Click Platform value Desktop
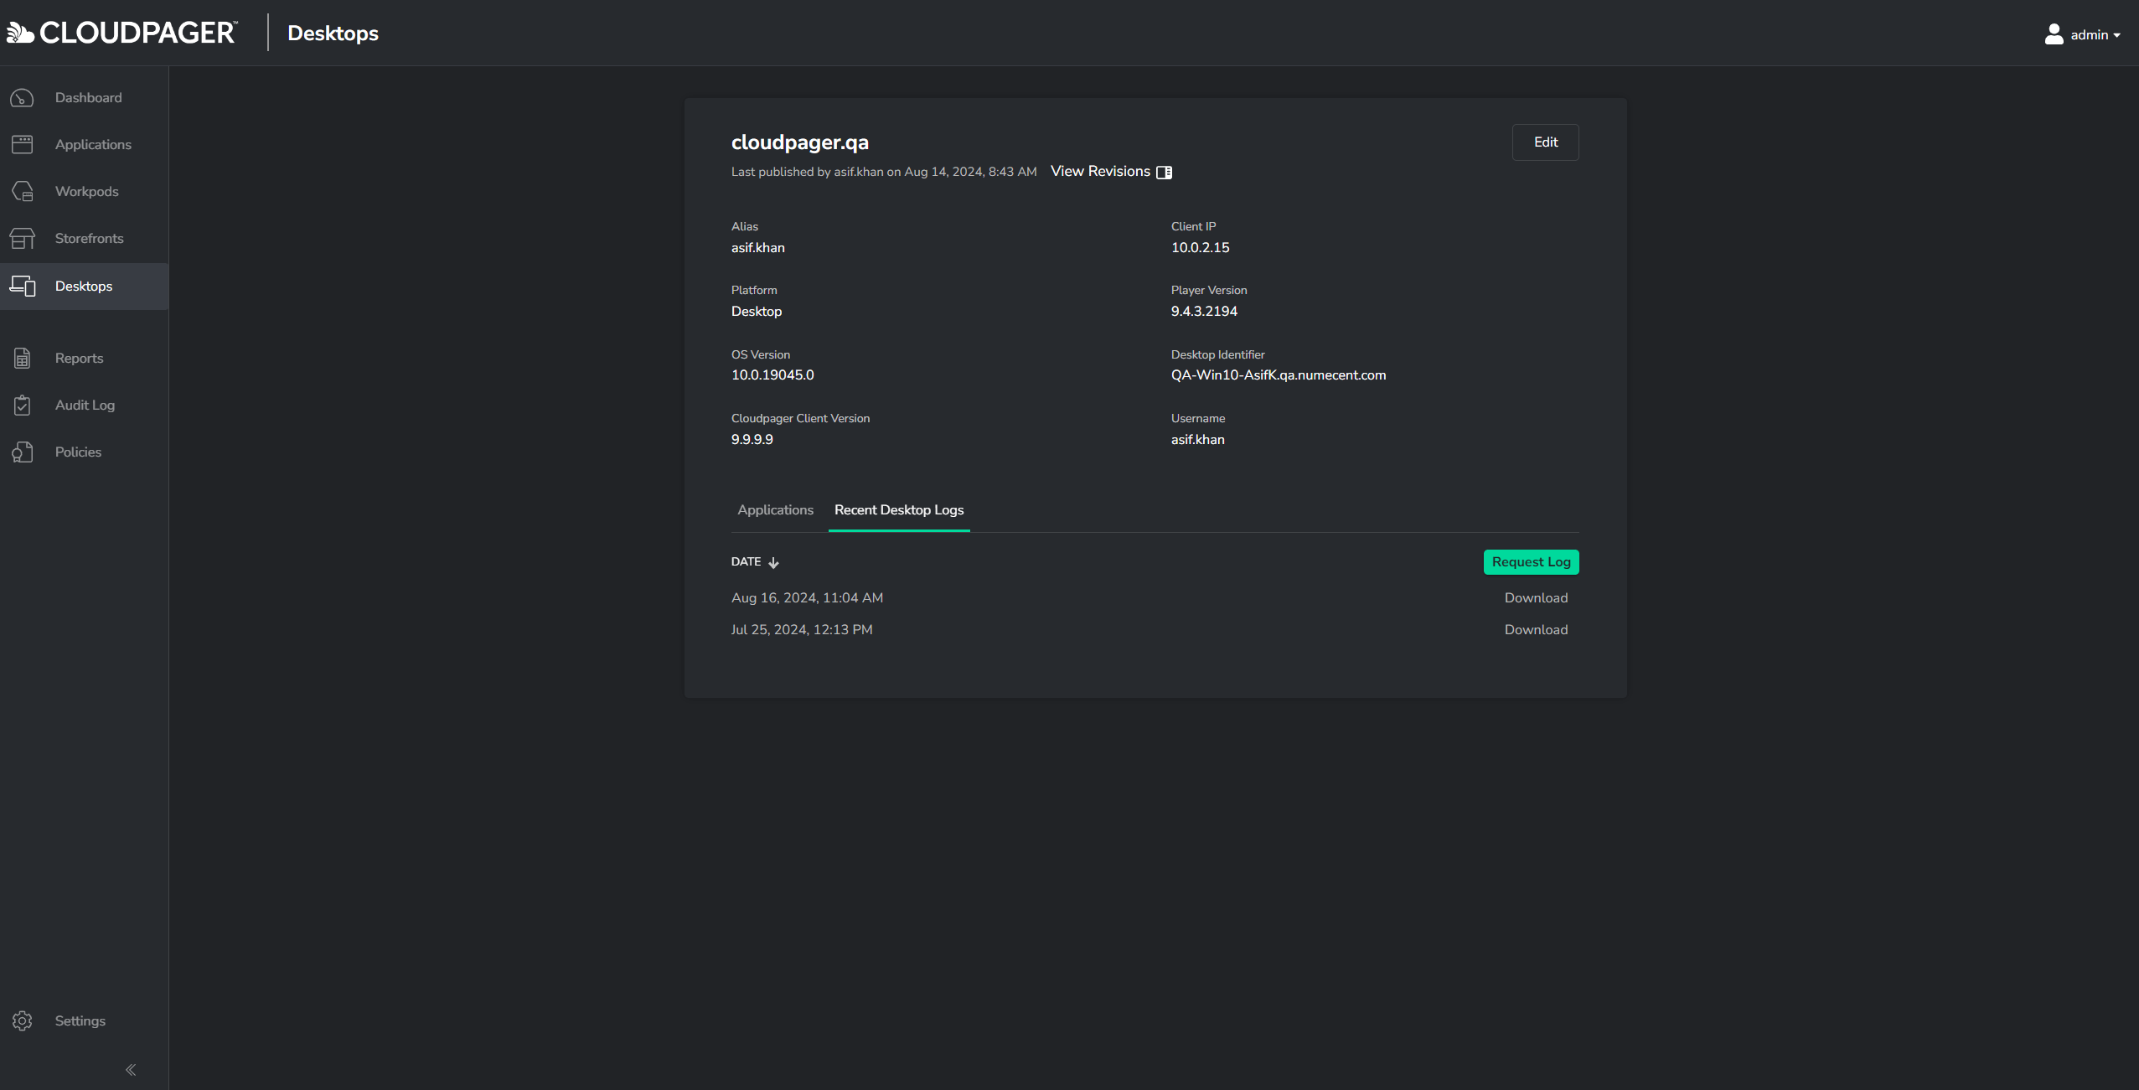The image size is (2139, 1090). 757,312
